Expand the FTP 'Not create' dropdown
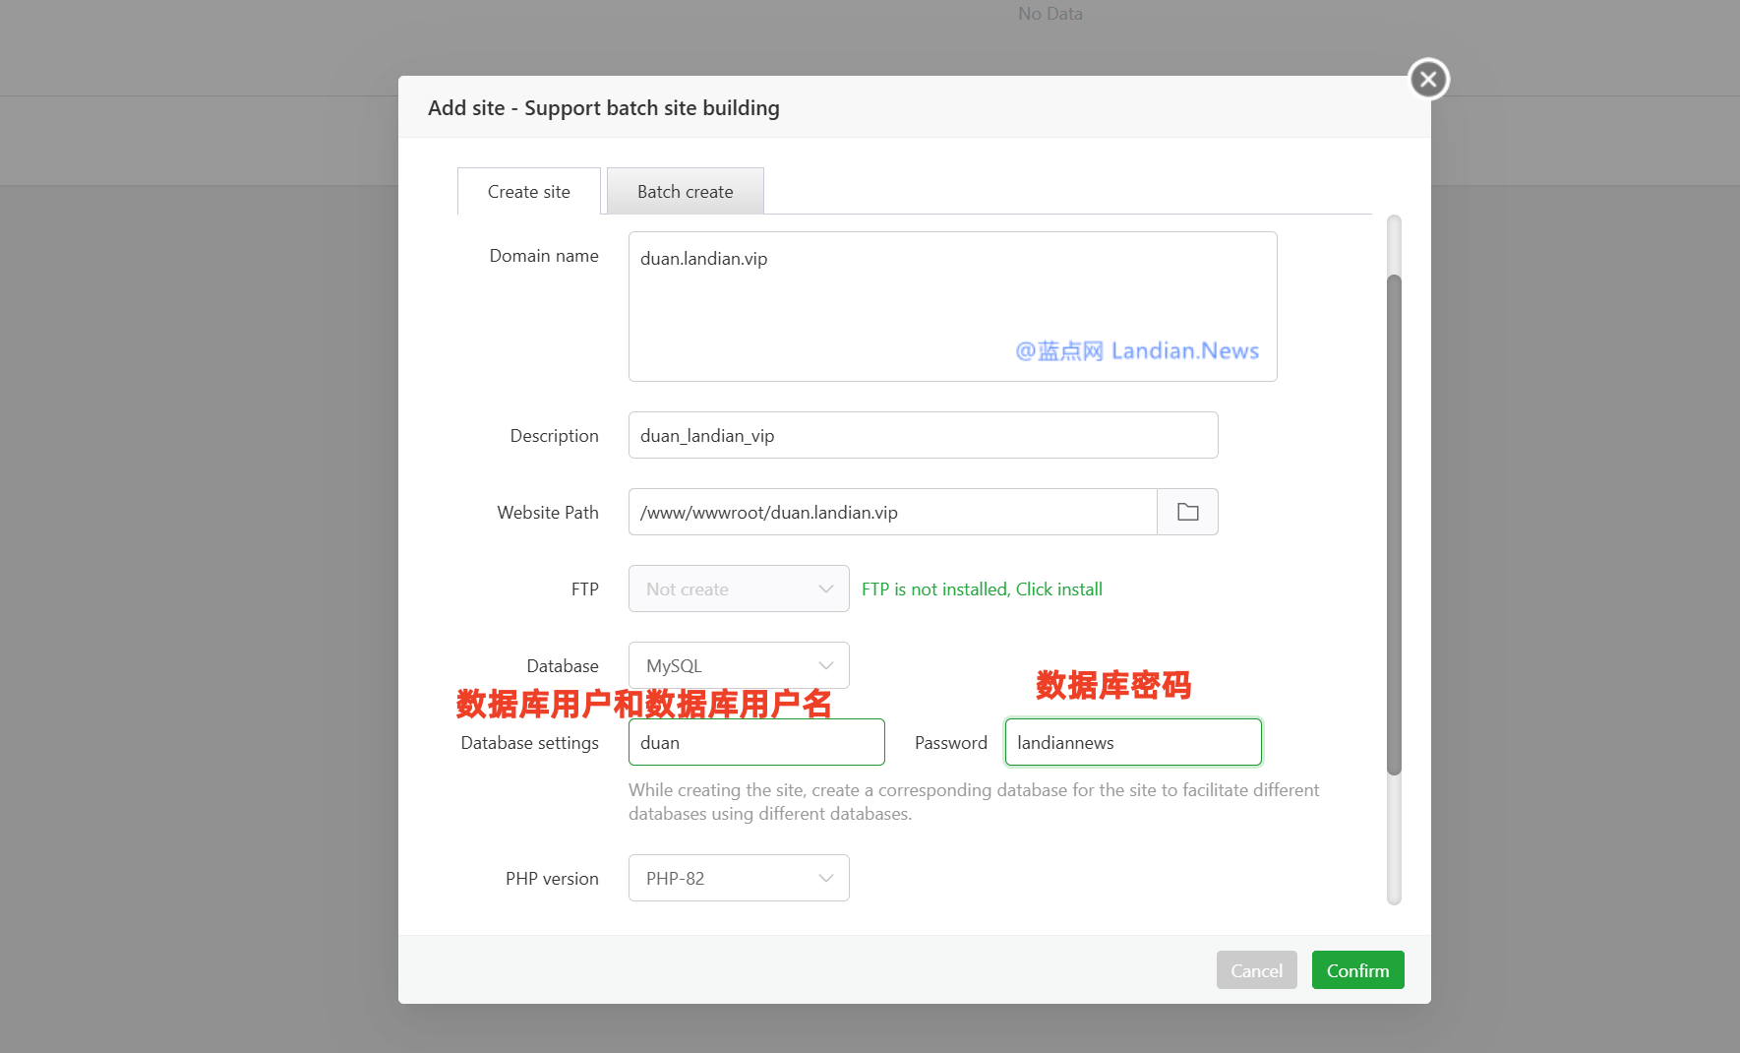 click(738, 588)
